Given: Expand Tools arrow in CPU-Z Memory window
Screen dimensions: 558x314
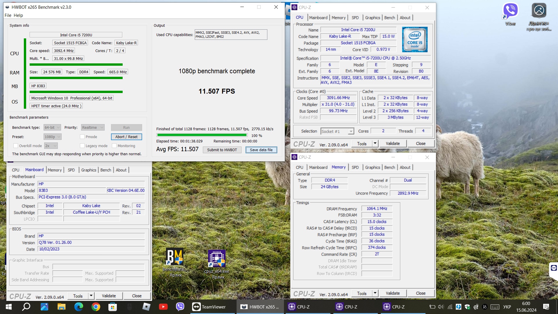Looking at the screenshot, I should click(375, 293).
